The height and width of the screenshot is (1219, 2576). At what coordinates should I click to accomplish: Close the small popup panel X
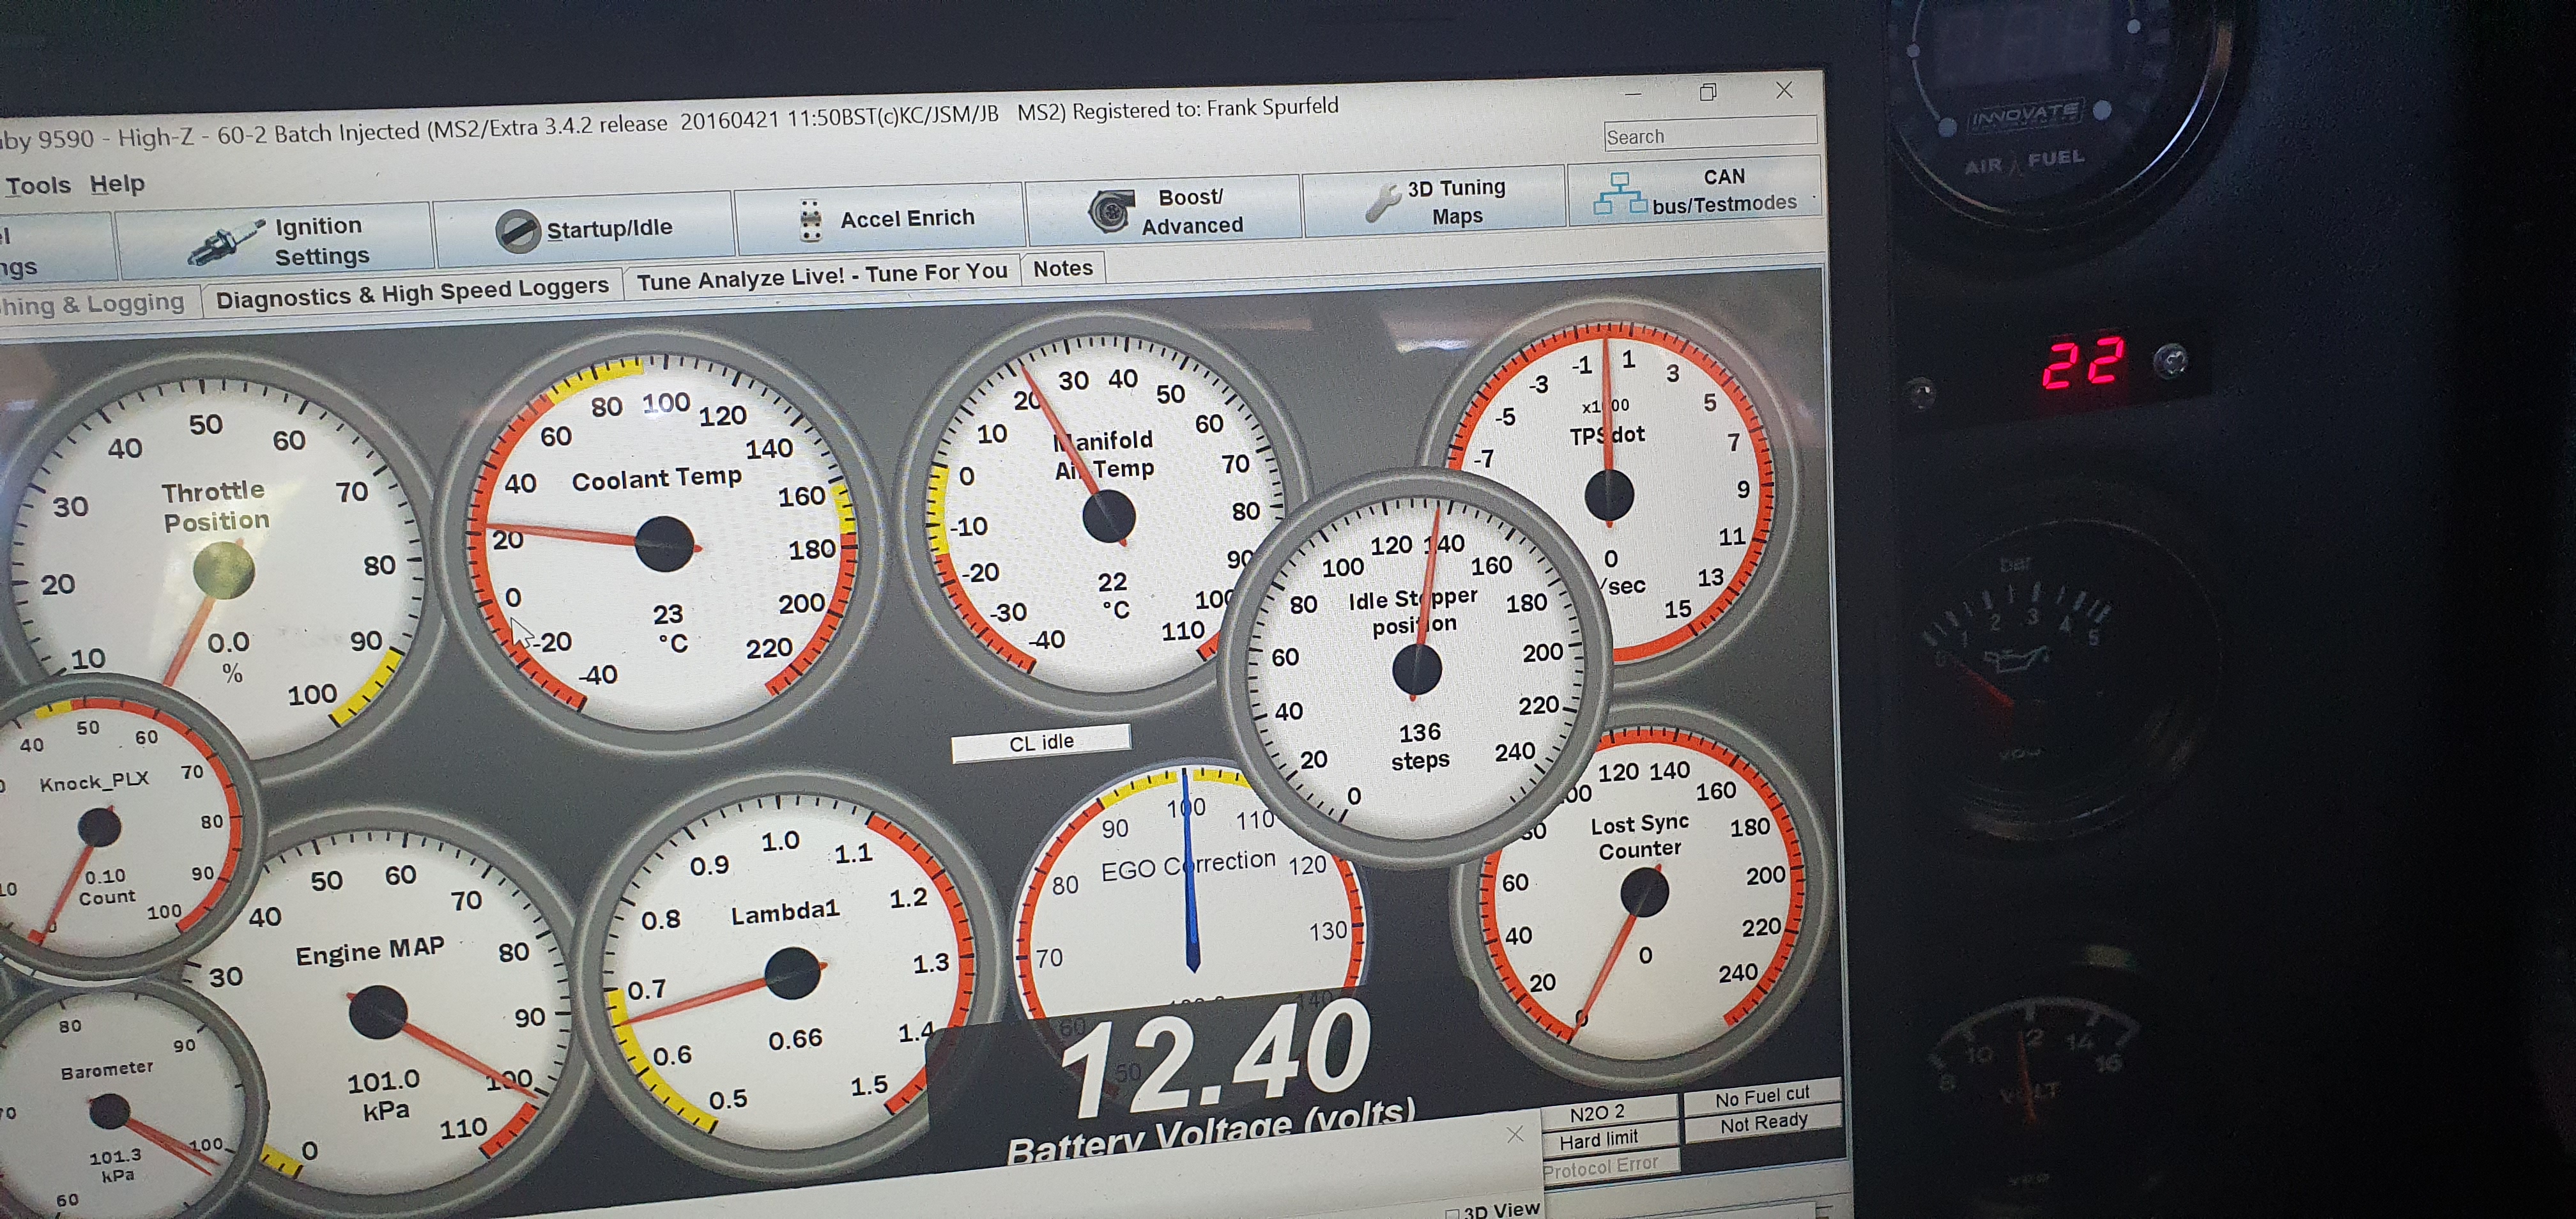1514,1134
